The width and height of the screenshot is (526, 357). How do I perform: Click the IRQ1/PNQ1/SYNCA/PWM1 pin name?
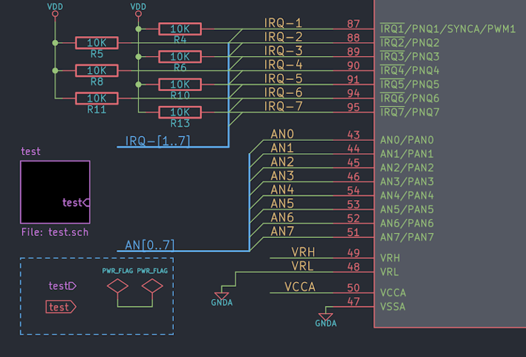448,29
